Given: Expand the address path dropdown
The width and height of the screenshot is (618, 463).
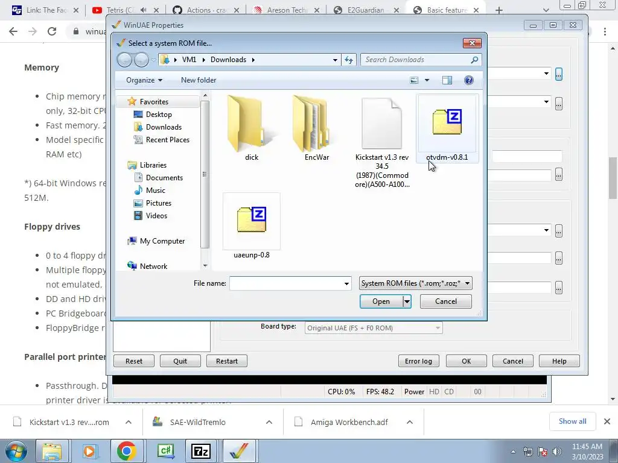Looking at the screenshot, I should (335, 60).
